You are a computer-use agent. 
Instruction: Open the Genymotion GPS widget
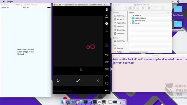click(x=107, y=17)
